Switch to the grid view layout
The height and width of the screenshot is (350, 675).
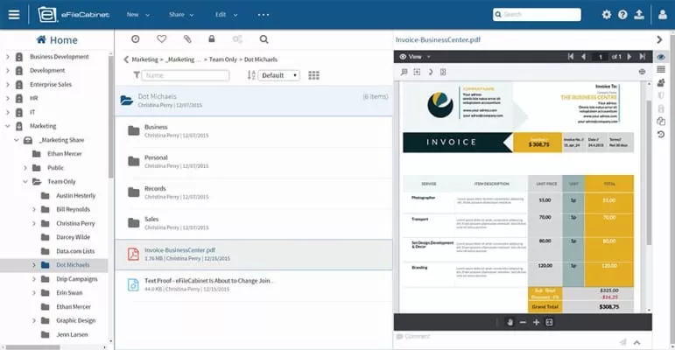314,75
